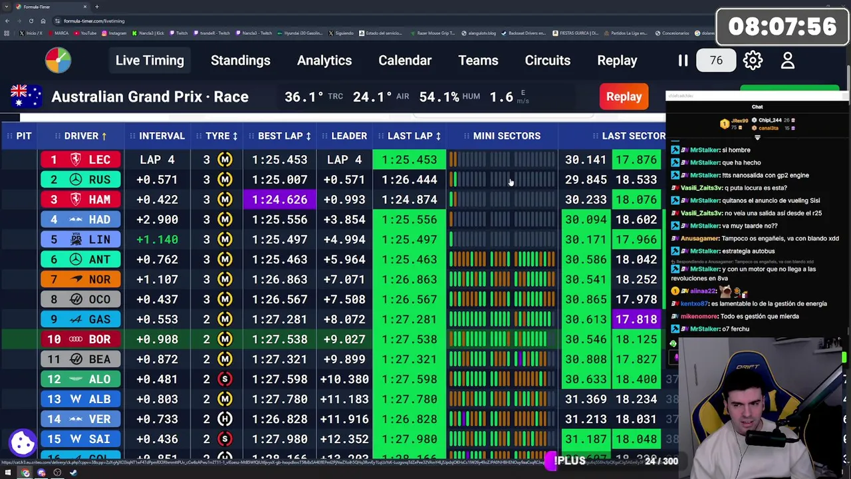
Task: Close the Formula-Timer browser tab
Action: (85, 7)
